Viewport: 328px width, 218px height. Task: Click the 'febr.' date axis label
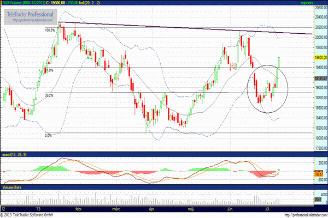click(x=79, y=208)
